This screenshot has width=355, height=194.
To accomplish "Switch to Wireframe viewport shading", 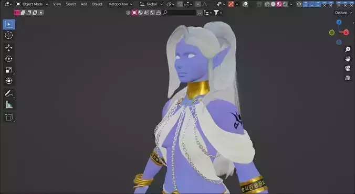I will [267, 4].
